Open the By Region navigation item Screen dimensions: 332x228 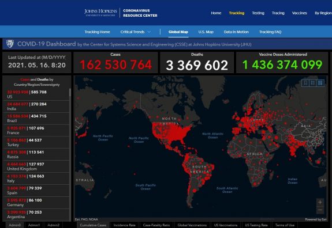pyautogui.click(x=323, y=13)
